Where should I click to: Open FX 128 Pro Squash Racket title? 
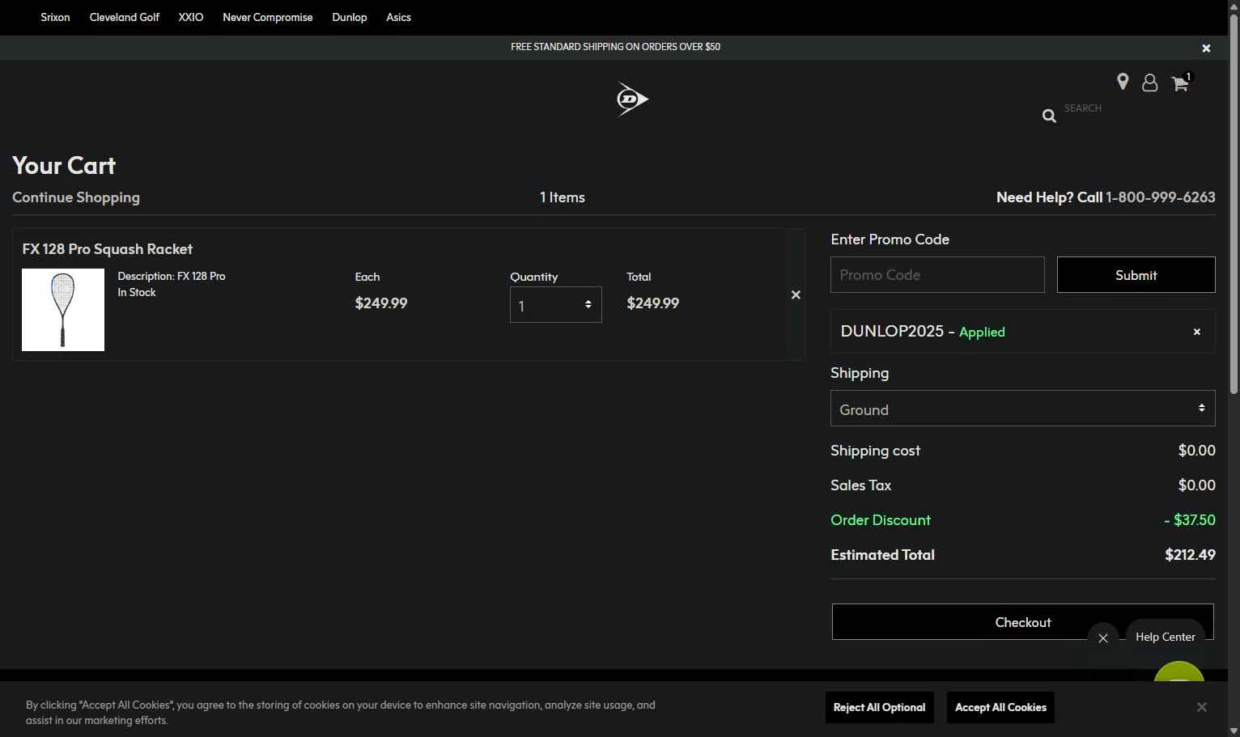click(108, 249)
